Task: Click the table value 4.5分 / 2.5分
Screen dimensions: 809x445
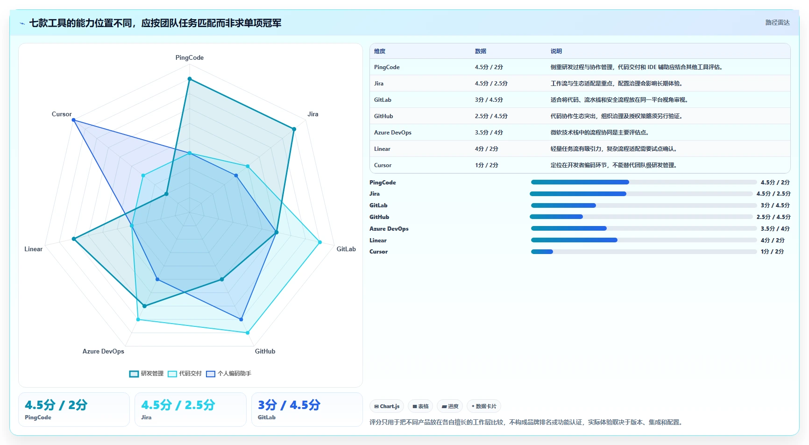Action: [x=491, y=84]
